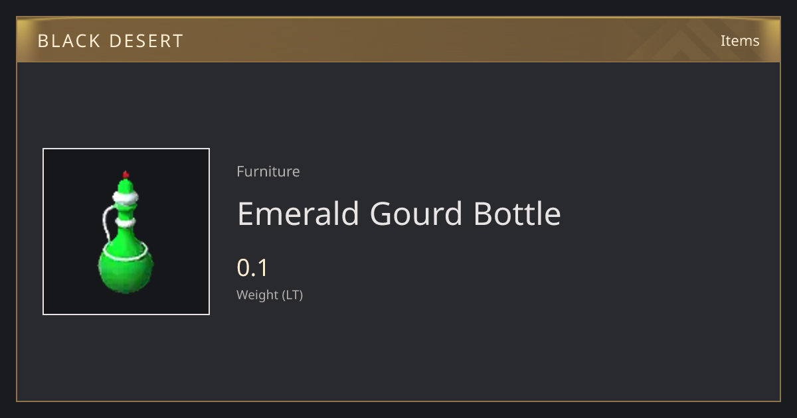Viewport: 797px width, 418px height.
Task: Click the Weight (LT) label
Action: (270, 295)
